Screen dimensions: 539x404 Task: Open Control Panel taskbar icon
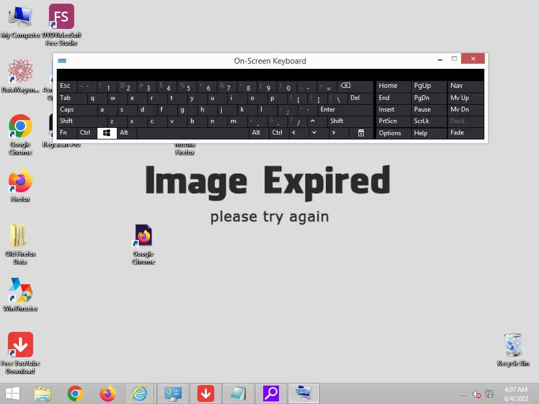pos(173,393)
